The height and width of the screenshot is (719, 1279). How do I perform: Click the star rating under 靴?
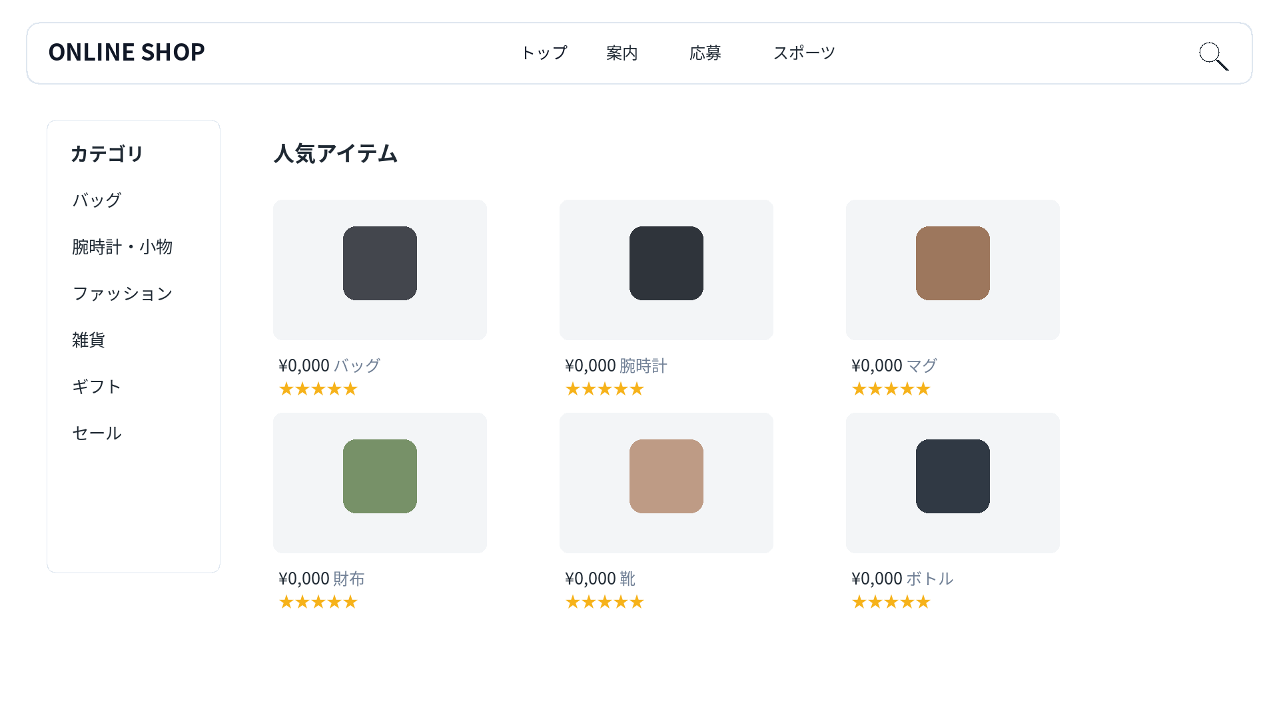coord(605,602)
